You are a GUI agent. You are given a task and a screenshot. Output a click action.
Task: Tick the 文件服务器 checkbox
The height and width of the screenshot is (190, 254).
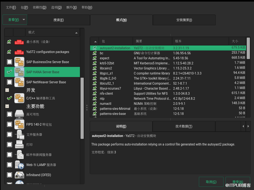[x=10, y=134]
